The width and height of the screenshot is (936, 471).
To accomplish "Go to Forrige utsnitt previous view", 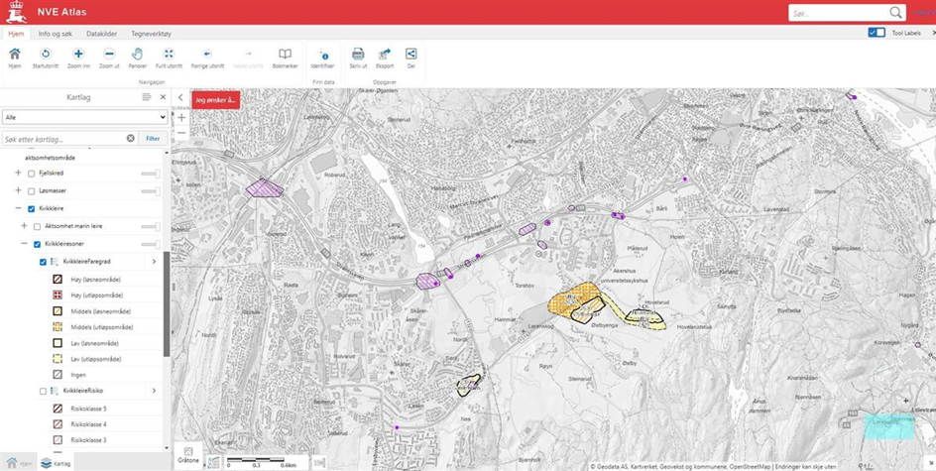I will (206, 55).
